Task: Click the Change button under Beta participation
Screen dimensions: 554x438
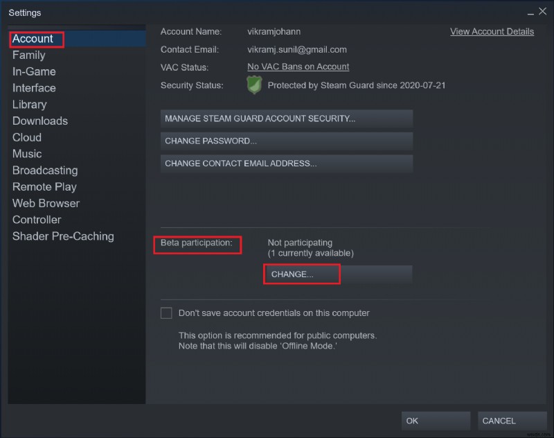Action: pyautogui.click(x=301, y=274)
